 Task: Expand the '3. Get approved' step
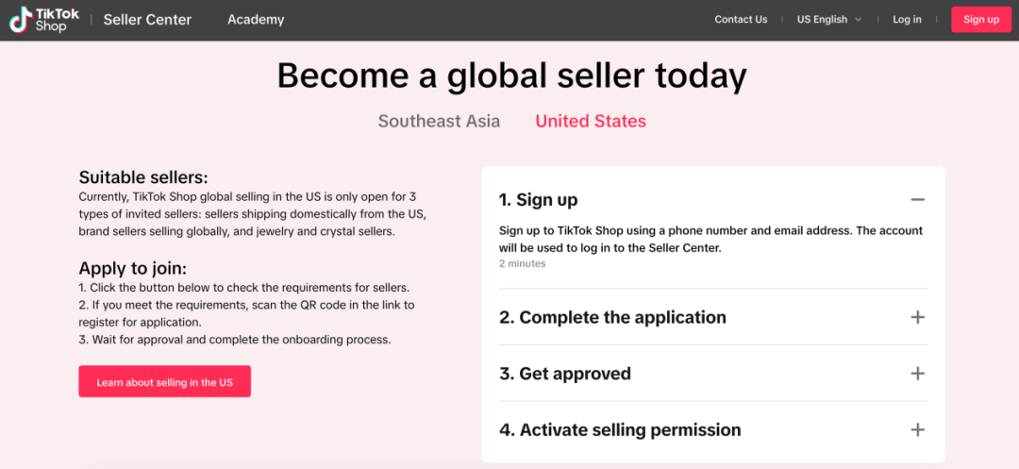(x=565, y=374)
